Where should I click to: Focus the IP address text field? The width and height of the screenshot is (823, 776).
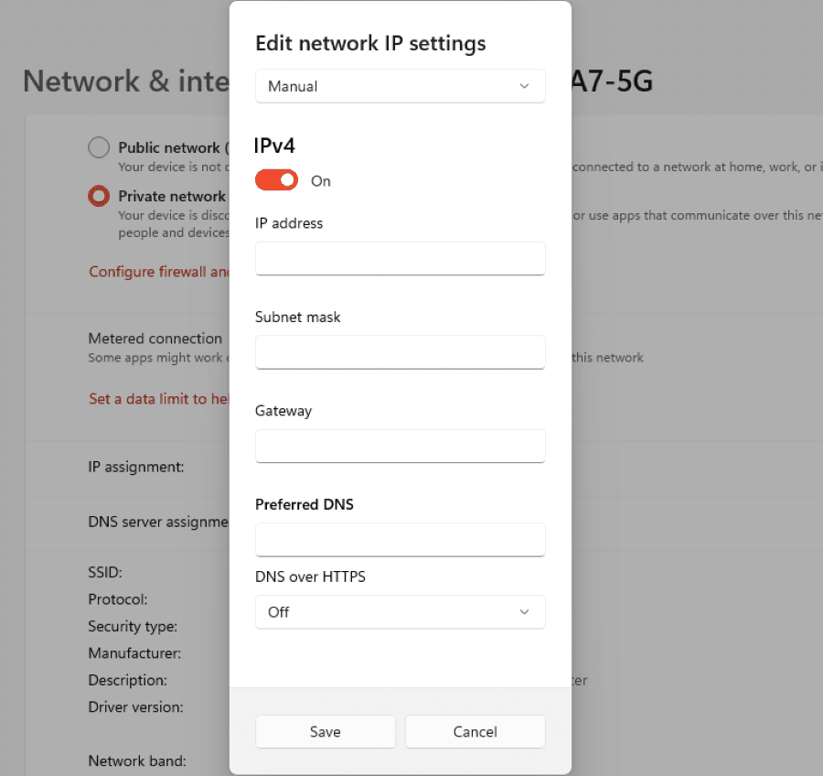[400, 258]
